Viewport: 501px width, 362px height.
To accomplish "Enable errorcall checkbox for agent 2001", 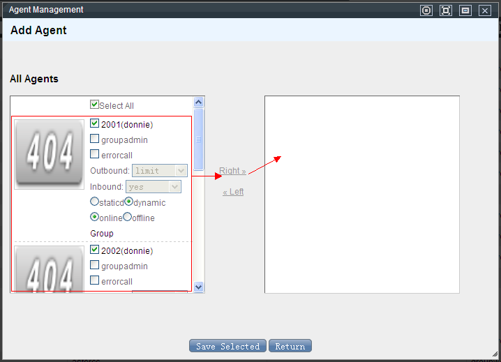I will point(95,154).
